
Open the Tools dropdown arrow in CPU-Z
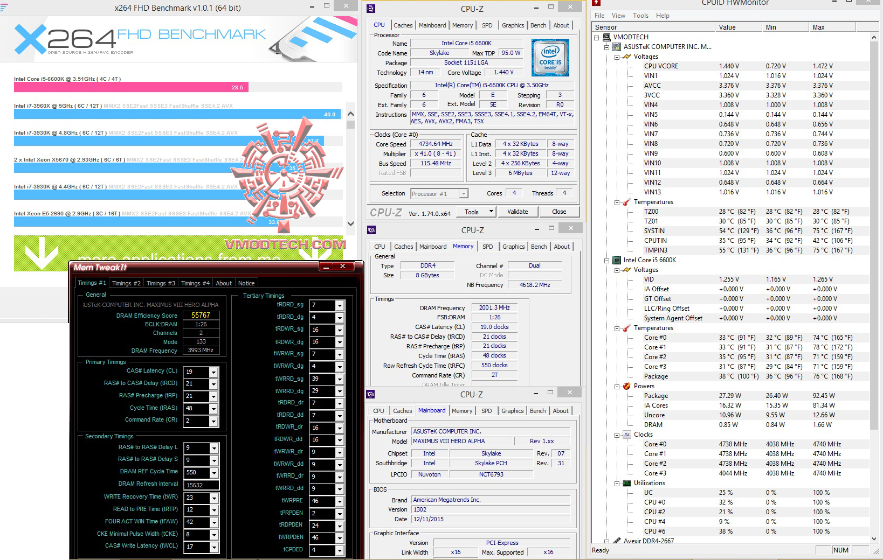click(491, 212)
